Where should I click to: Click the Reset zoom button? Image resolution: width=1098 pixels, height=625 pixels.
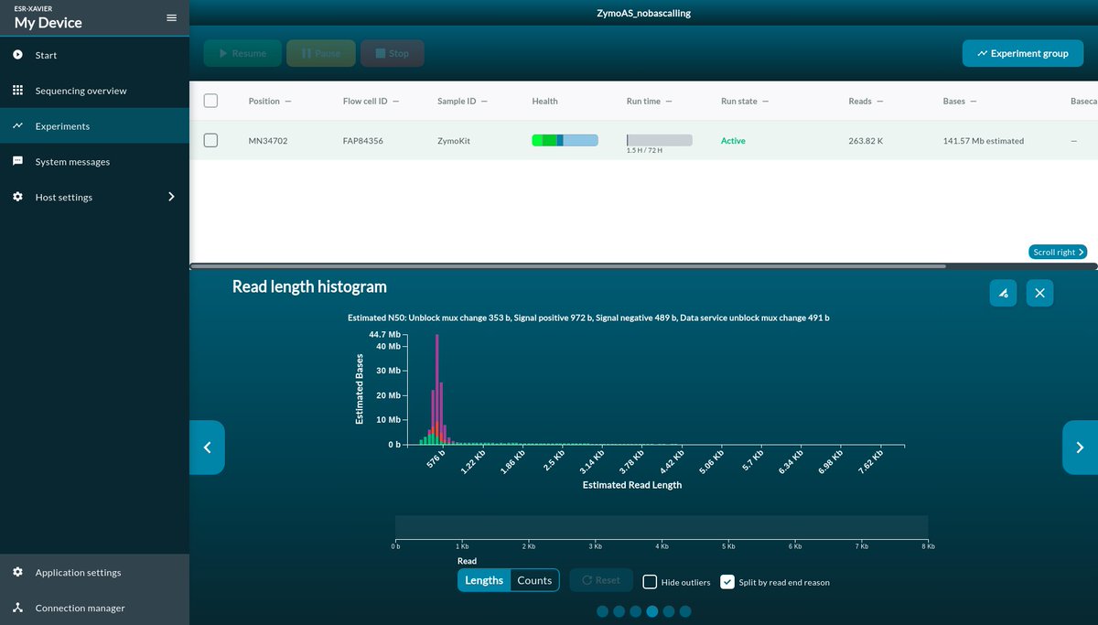point(601,580)
